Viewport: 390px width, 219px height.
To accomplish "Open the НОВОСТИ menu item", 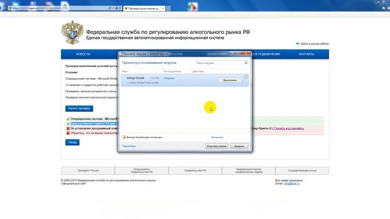I will click(x=83, y=54).
